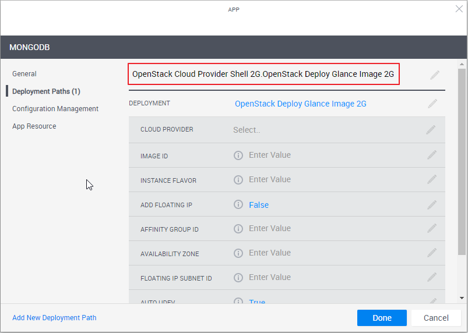The width and height of the screenshot is (468, 333).
Task: Switch to Configuration Management section
Action: pyautogui.click(x=55, y=109)
